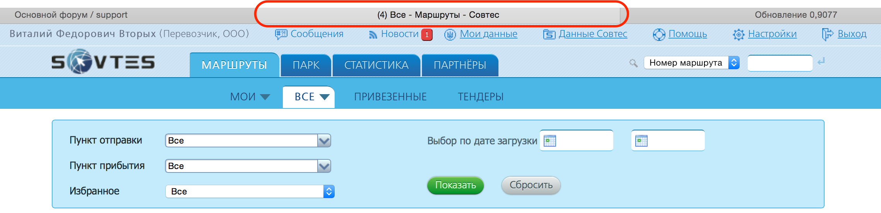This screenshot has height=213, width=881.
Task: Open Сообщения messages icon
Action: [281, 34]
